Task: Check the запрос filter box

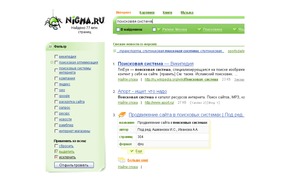Action: (x=56, y=108)
